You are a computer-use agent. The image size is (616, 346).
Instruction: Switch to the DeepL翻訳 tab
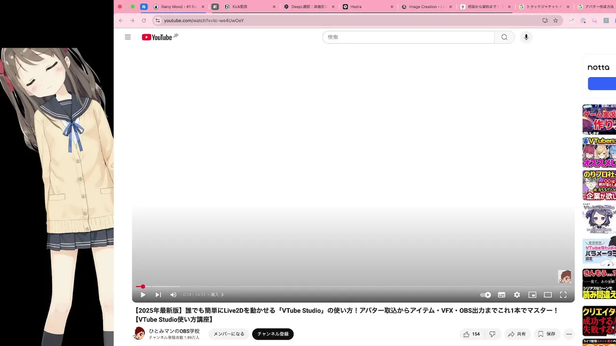(309, 7)
